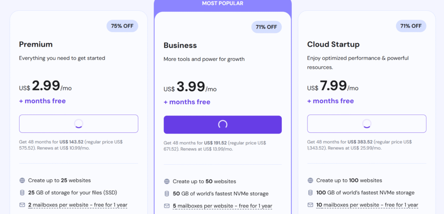Click the 75% OFF badge on Premium
This screenshot has width=444, height=214.
(122, 26)
